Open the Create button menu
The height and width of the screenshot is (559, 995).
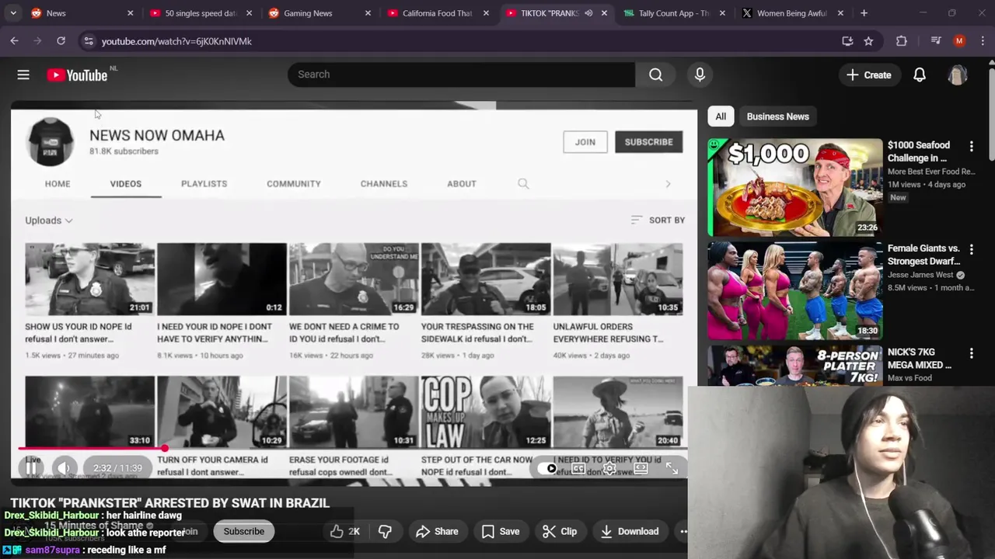869,75
